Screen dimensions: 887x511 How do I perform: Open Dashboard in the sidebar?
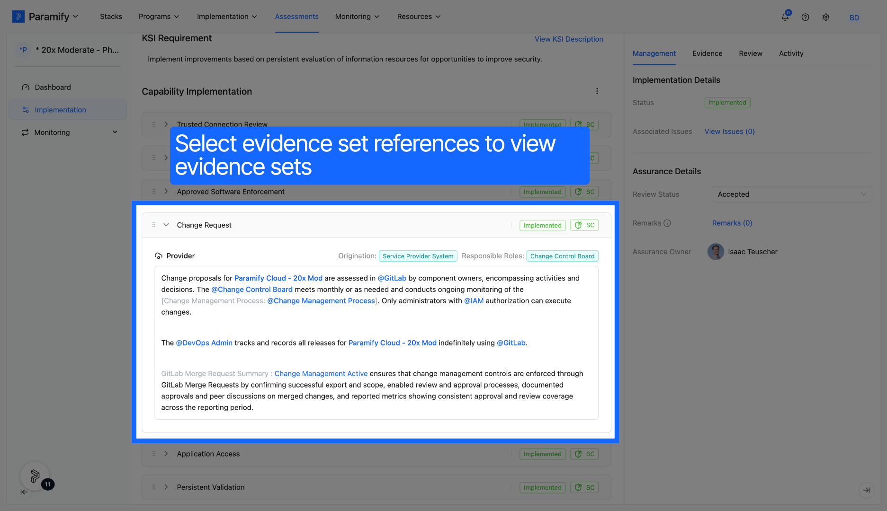[67, 88]
